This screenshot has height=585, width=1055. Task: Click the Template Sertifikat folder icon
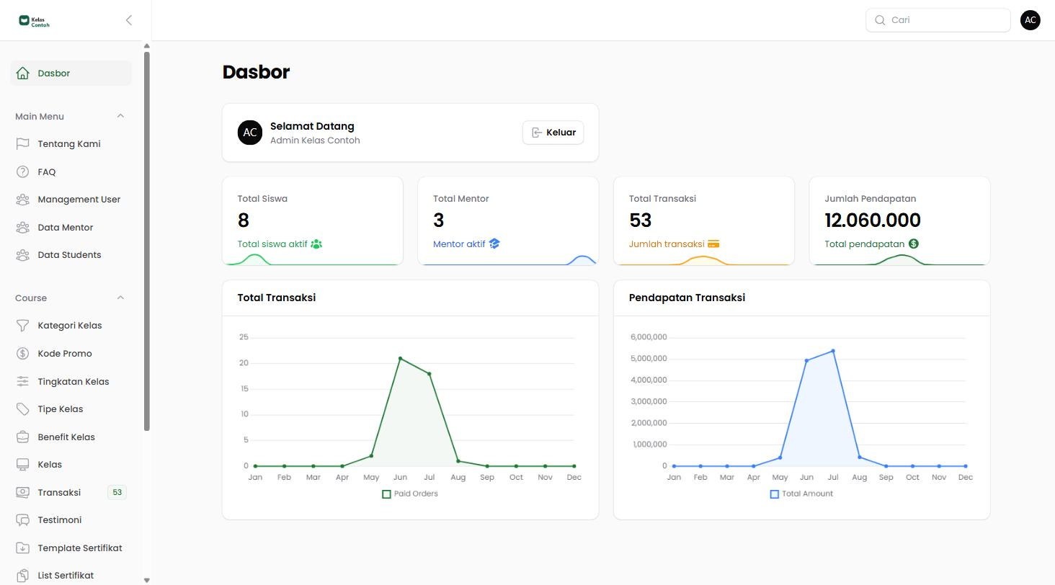[22, 548]
